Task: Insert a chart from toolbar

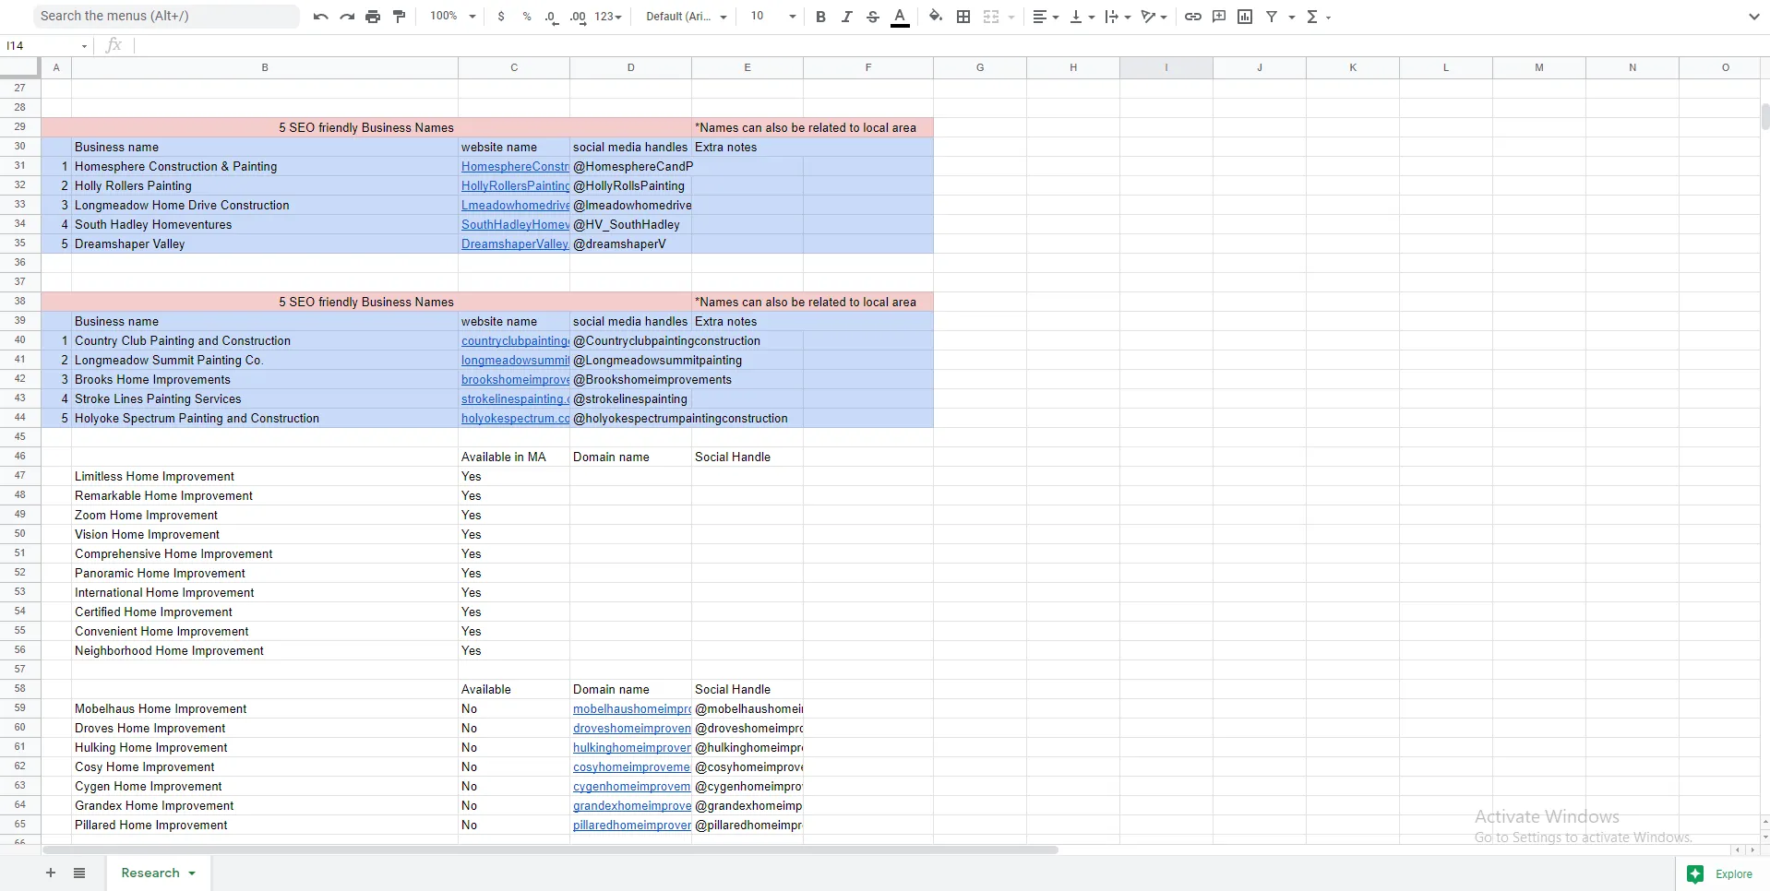Action: point(1245,17)
